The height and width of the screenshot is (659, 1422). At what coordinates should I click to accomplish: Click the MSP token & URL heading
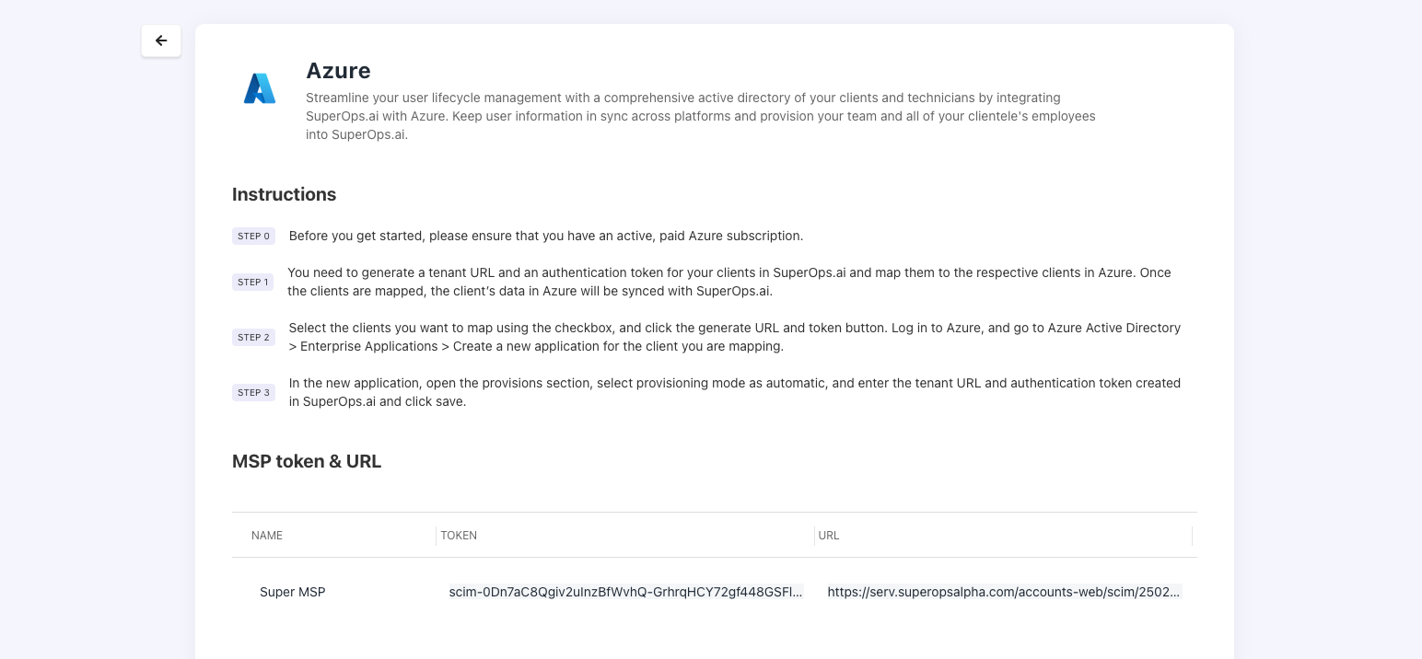(x=307, y=461)
